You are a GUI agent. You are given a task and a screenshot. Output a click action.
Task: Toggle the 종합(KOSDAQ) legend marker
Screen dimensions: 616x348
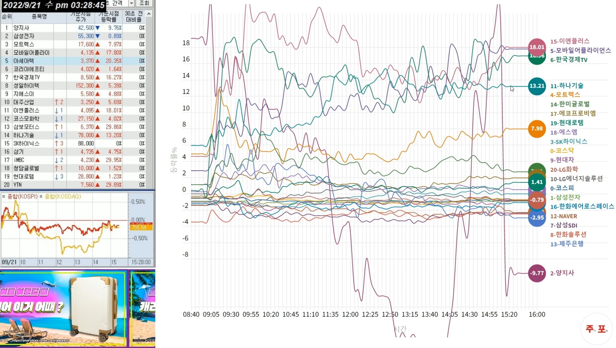click(x=41, y=196)
